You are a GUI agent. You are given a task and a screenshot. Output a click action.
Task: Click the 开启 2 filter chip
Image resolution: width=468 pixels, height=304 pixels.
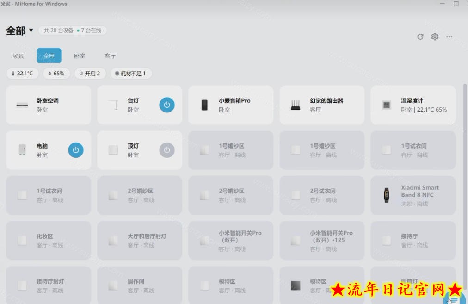[x=90, y=74]
